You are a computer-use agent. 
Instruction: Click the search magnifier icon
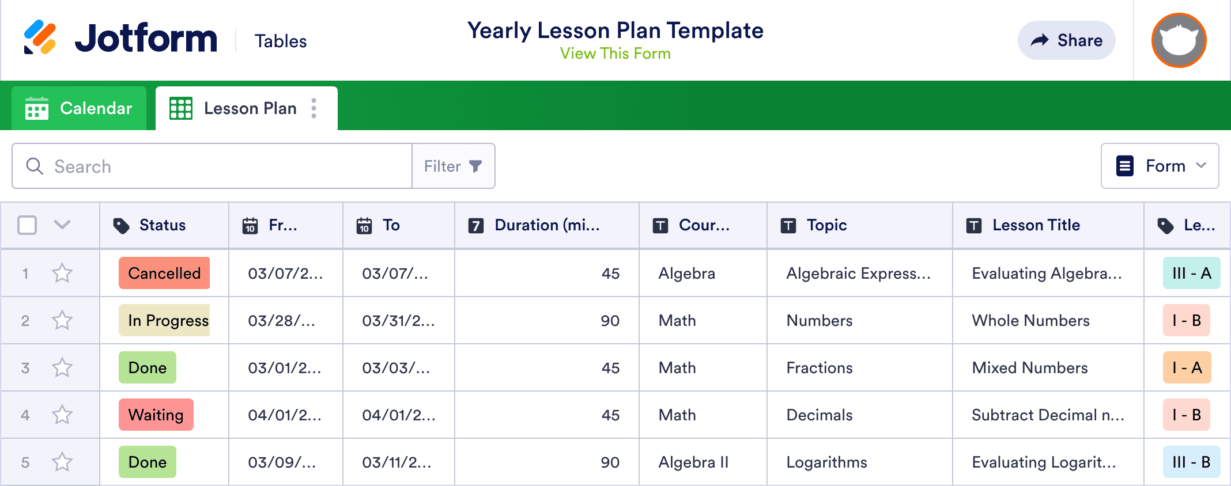pyautogui.click(x=35, y=166)
